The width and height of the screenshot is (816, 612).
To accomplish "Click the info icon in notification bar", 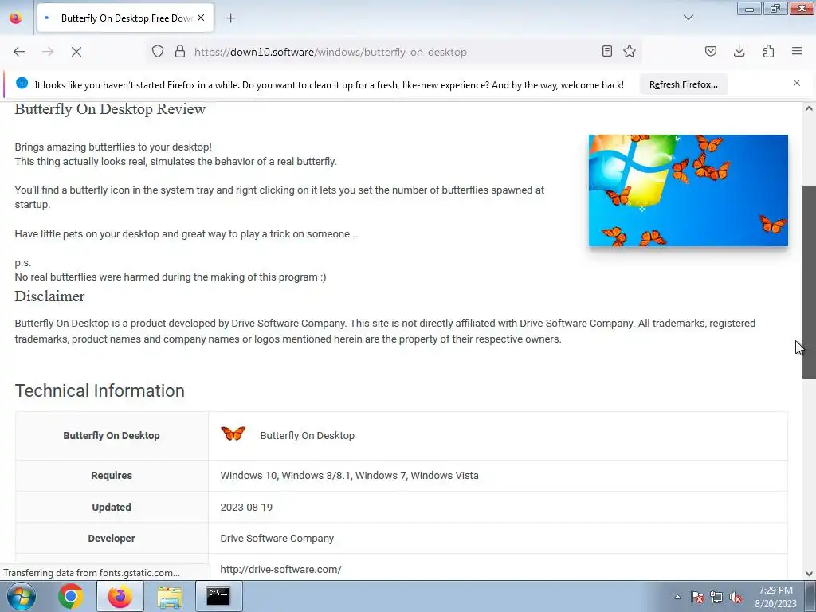I will [22, 83].
